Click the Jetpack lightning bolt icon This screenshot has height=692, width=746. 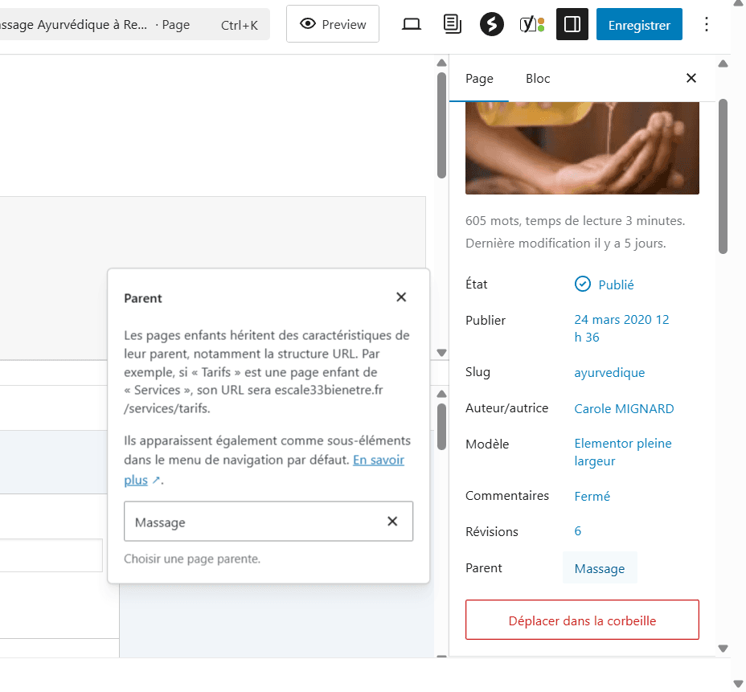coord(491,24)
